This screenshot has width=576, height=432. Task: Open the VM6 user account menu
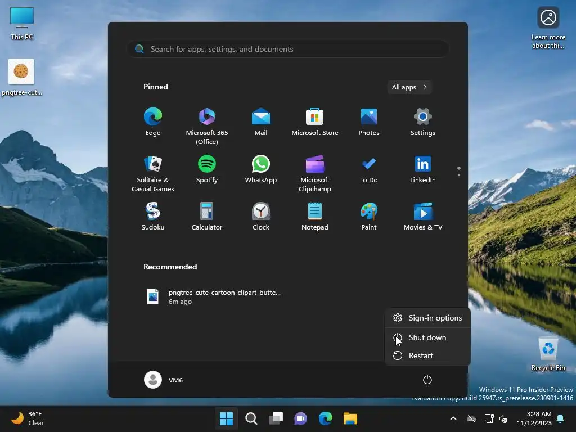tap(164, 380)
